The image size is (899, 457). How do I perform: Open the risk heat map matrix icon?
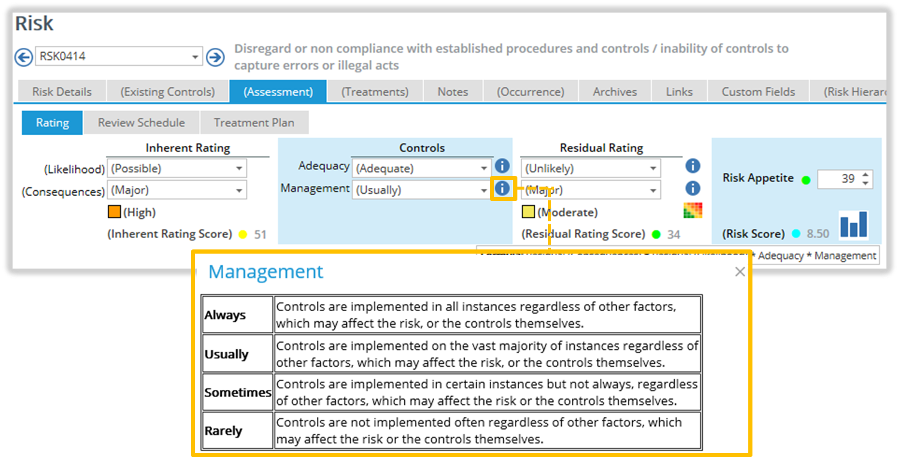coord(693,211)
